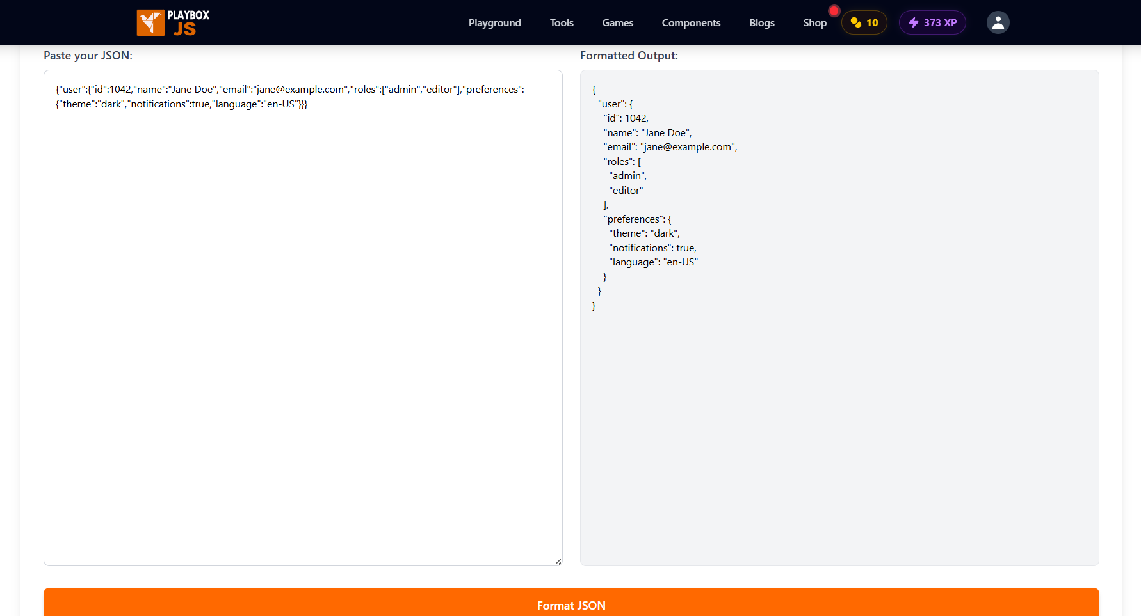Open the Games section
Viewport: 1141px width, 616px height.
[x=617, y=22]
